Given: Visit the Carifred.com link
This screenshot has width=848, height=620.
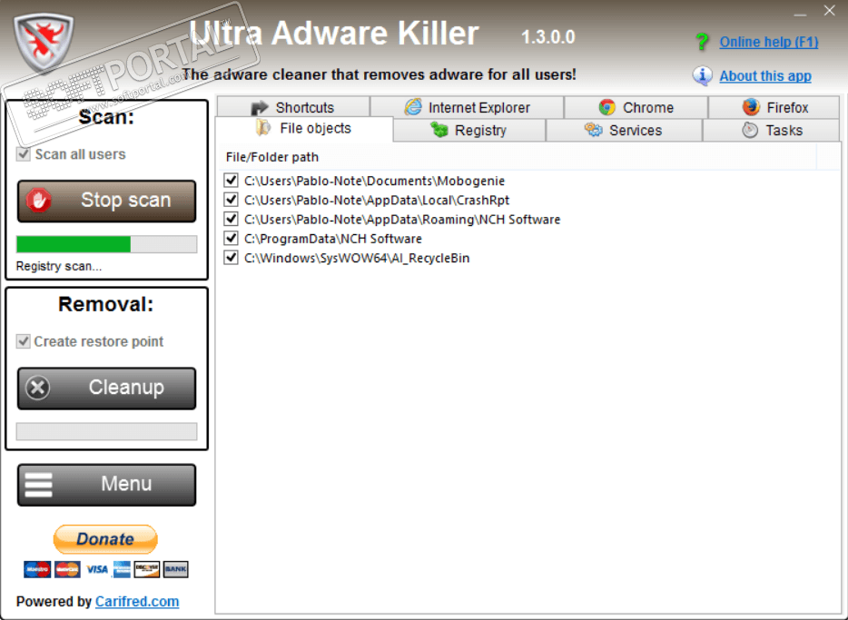Looking at the screenshot, I should 137,602.
